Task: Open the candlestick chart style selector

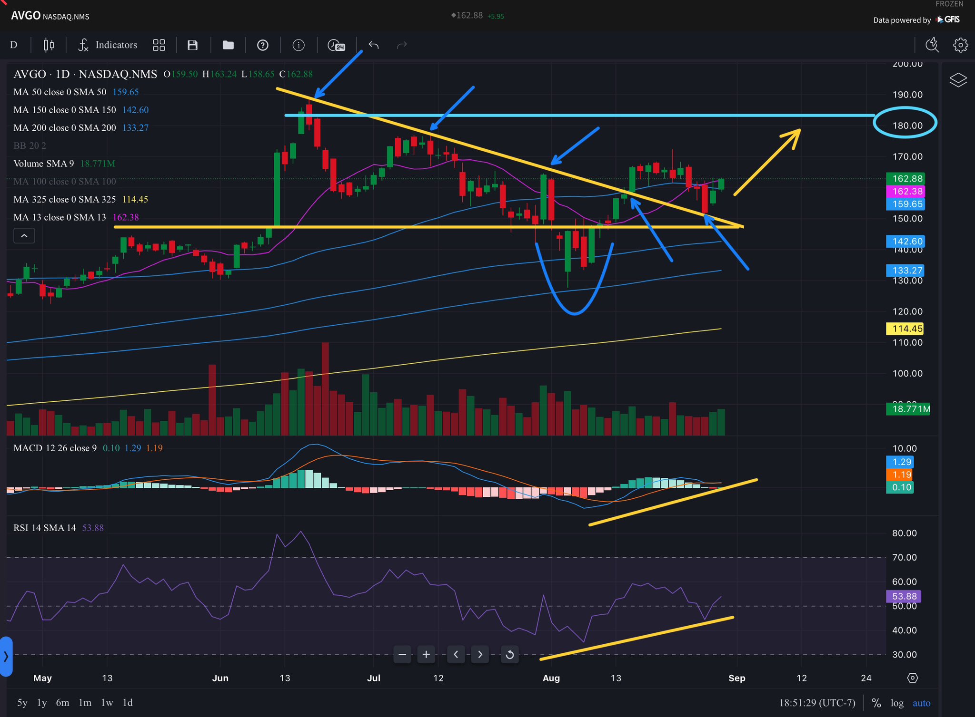Action: (x=49, y=45)
